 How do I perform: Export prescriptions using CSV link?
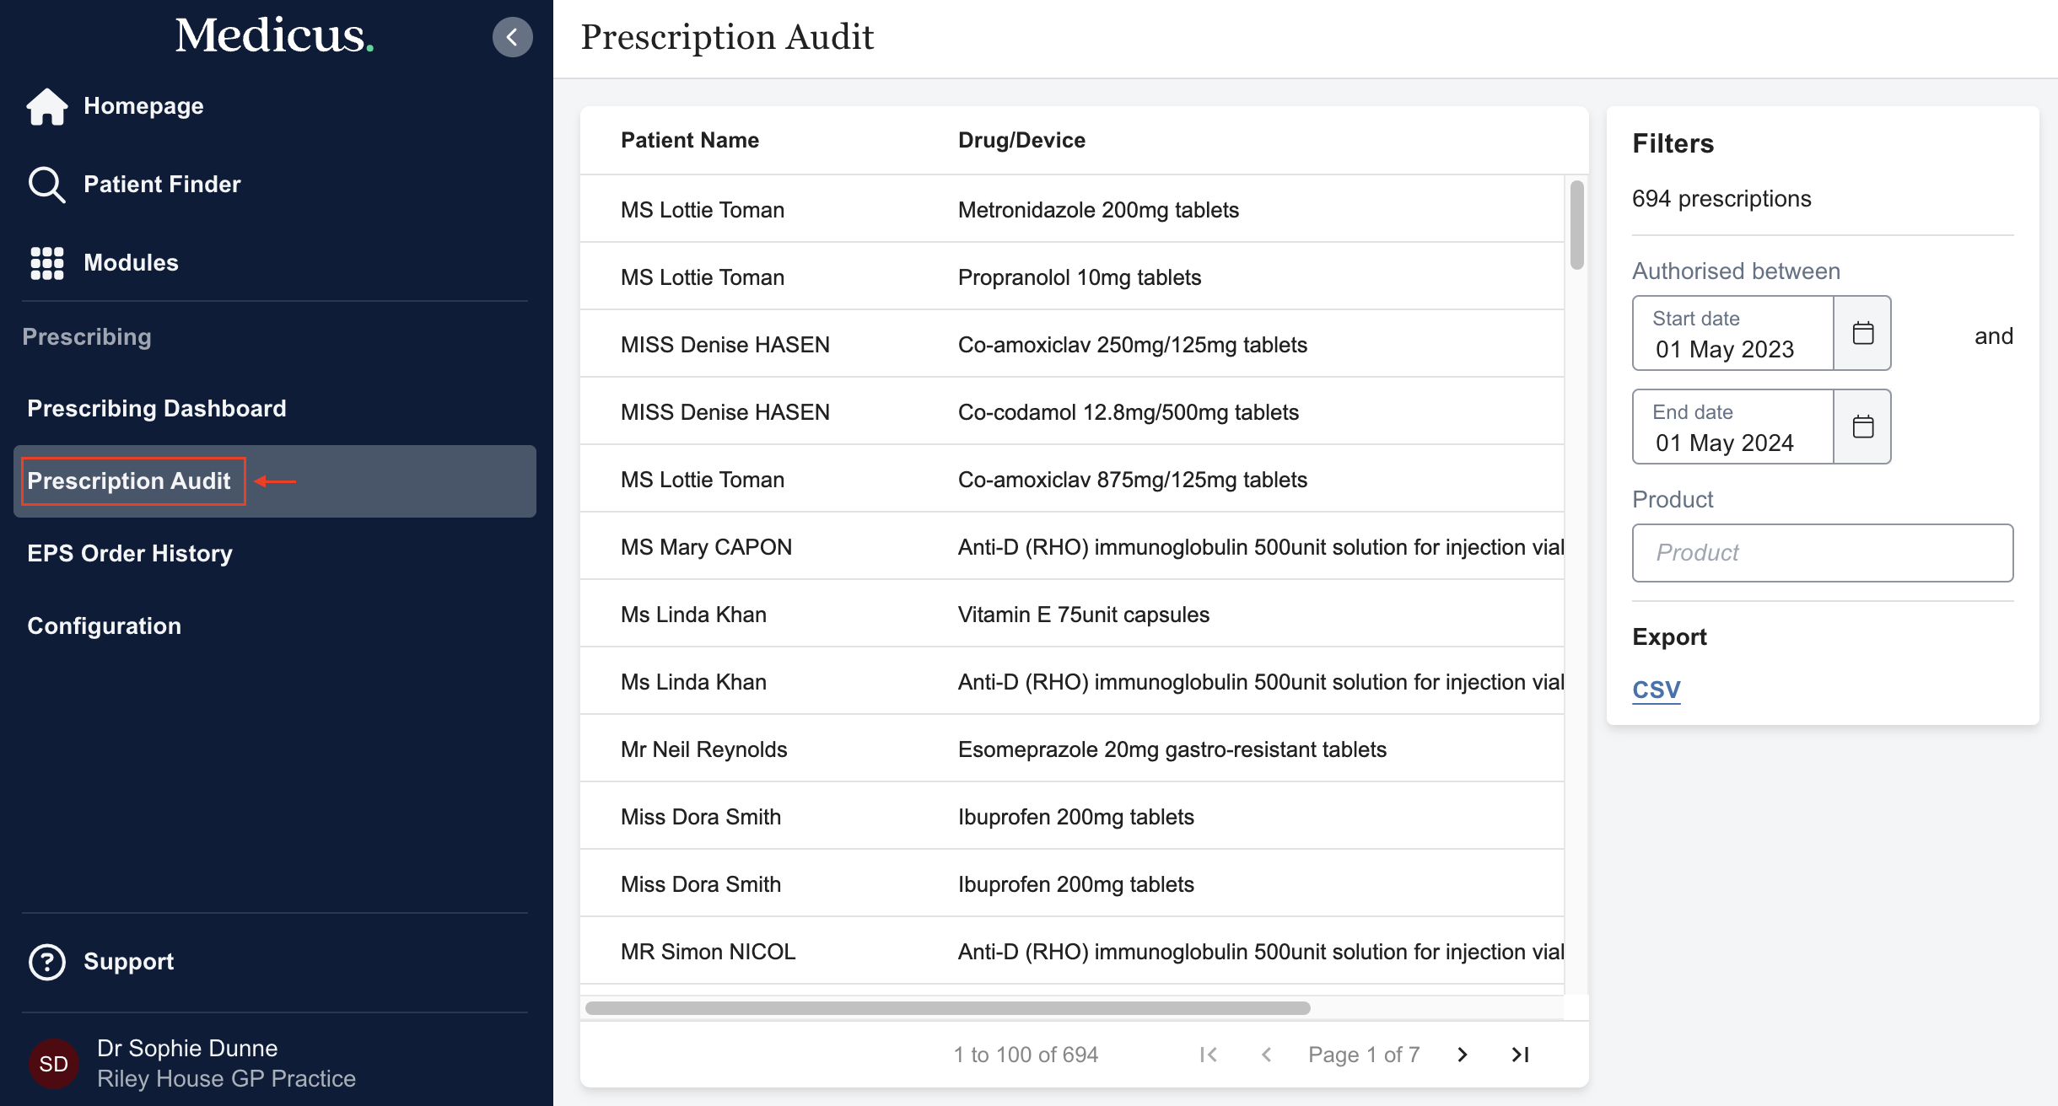click(1656, 689)
